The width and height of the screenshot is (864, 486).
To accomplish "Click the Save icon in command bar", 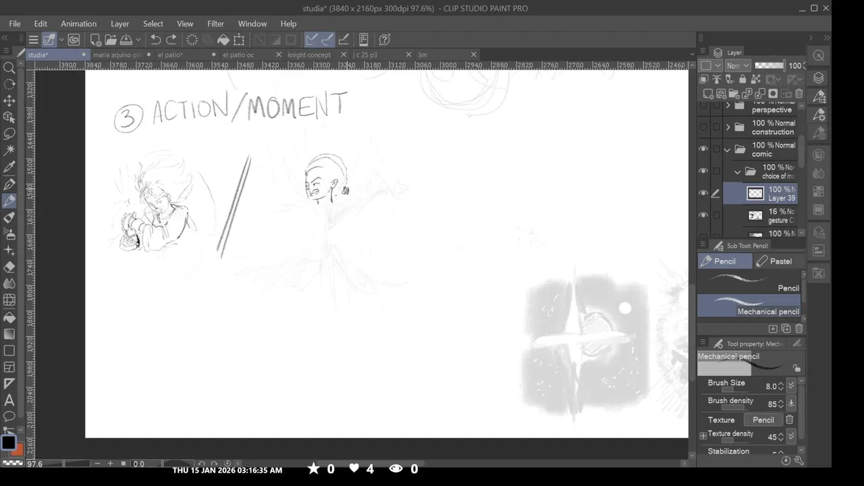I will pyautogui.click(x=126, y=40).
